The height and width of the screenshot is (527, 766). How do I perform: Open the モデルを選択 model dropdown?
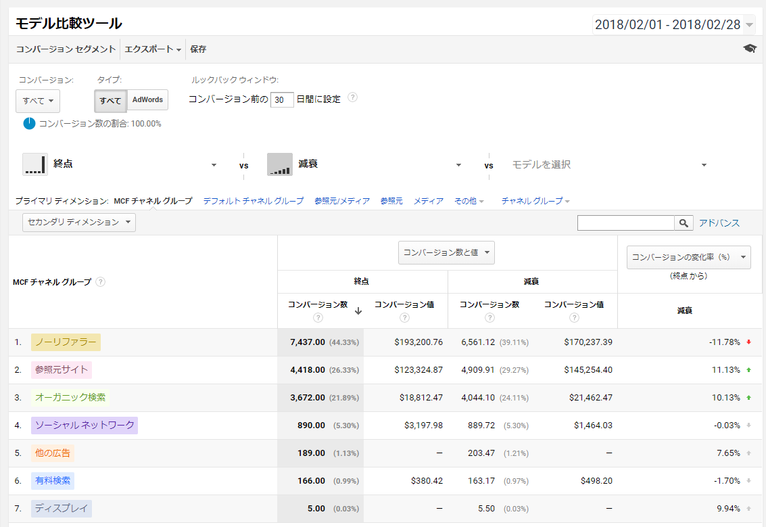pos(608,165)
